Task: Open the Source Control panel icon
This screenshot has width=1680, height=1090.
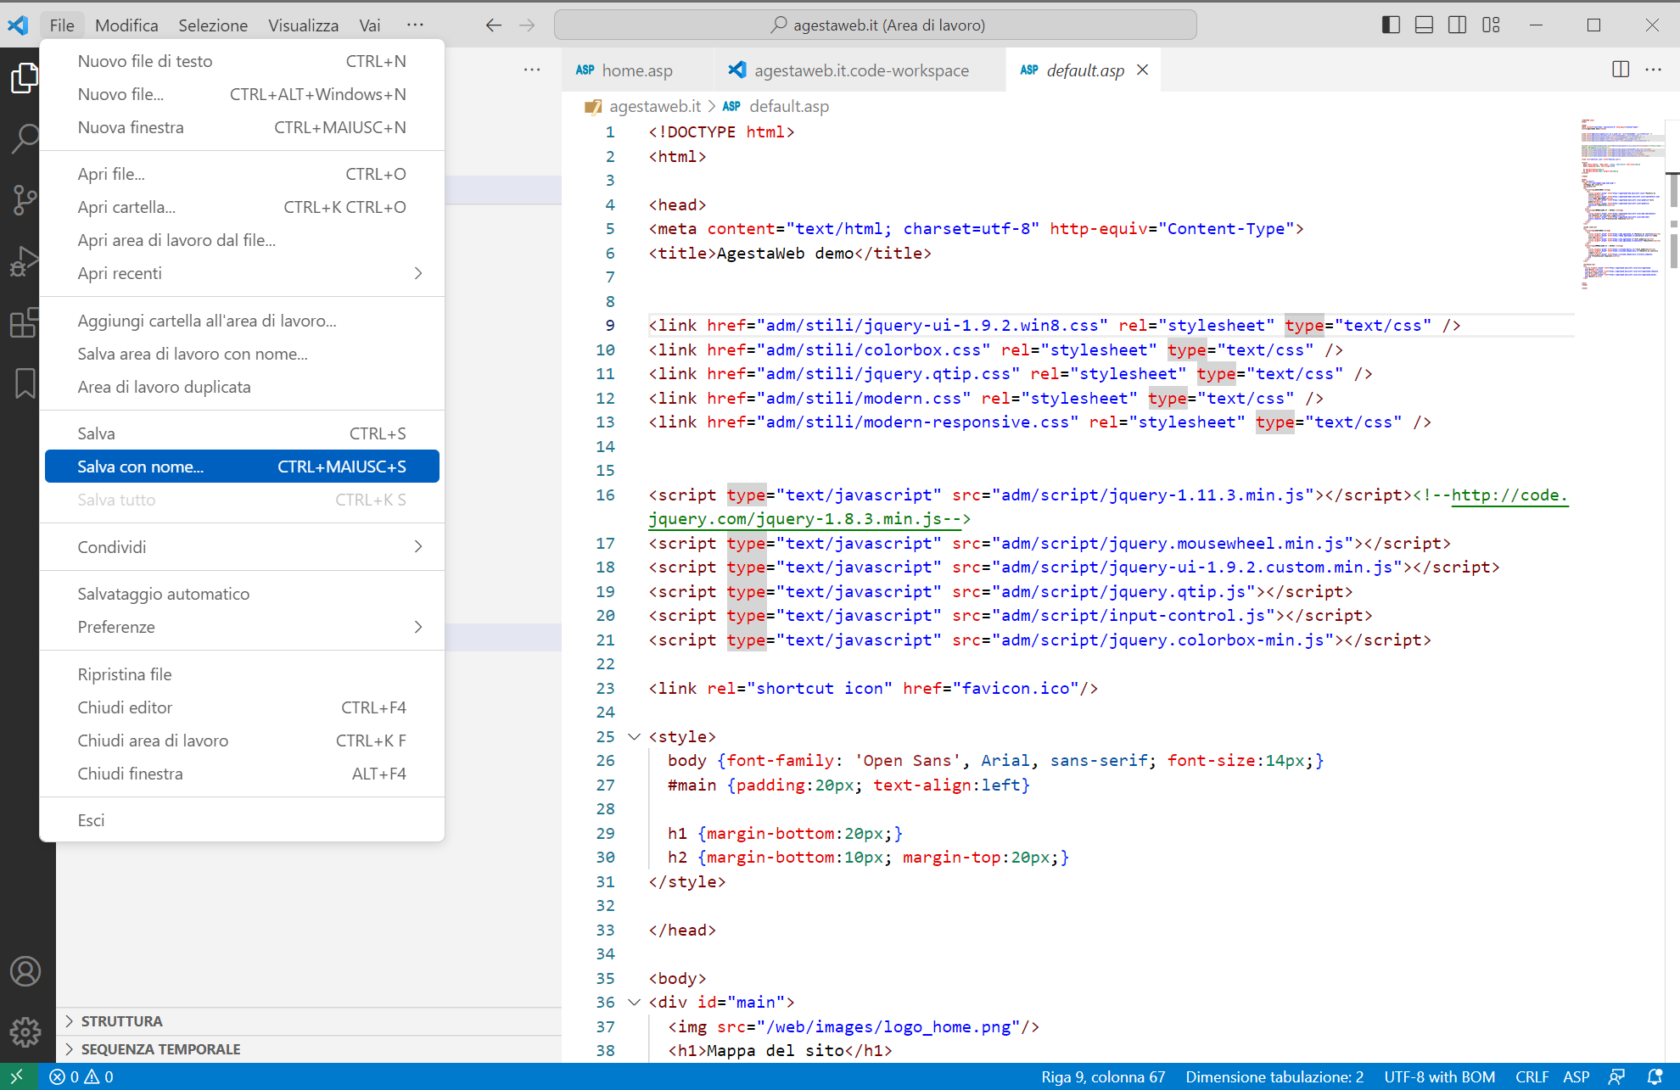Action: coord(25,199)
